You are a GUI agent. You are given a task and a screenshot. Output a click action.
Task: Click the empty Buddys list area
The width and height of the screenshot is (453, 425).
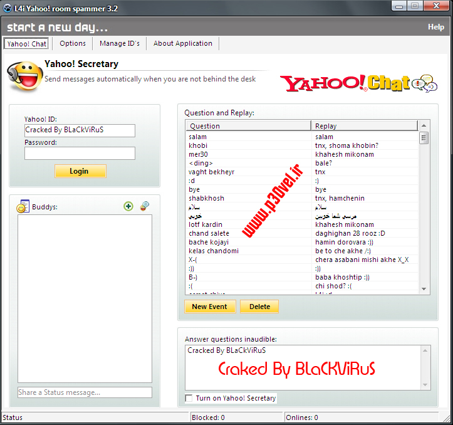click(x=85, y=298)
